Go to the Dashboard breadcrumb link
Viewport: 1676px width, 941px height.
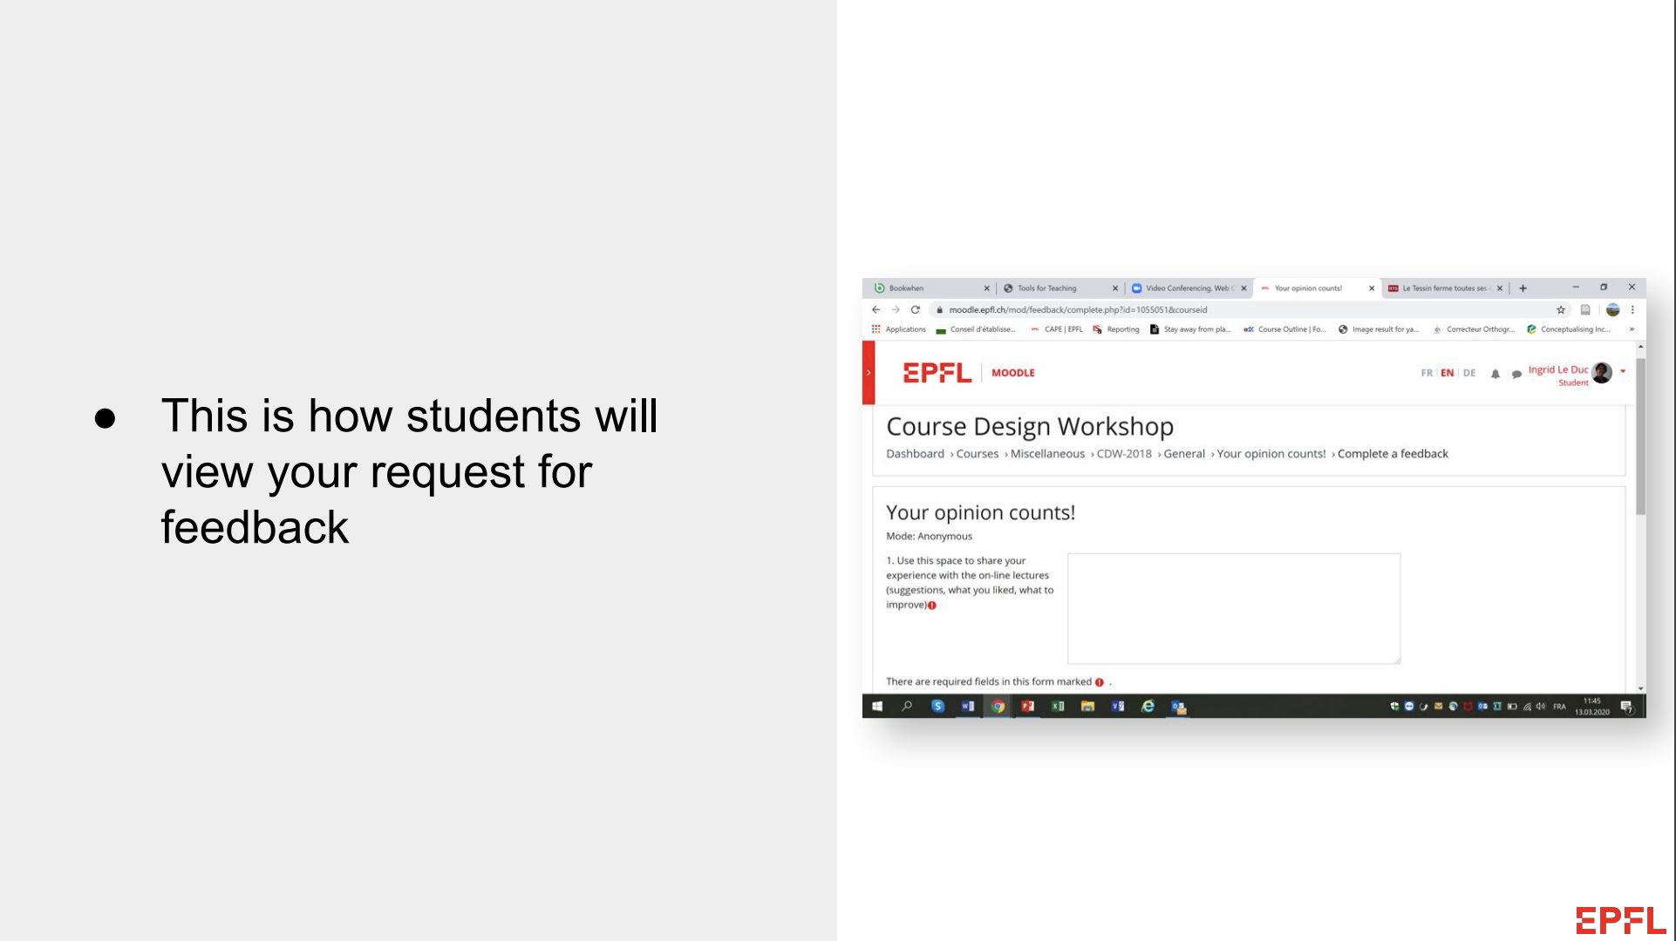(x=915, y=454)
